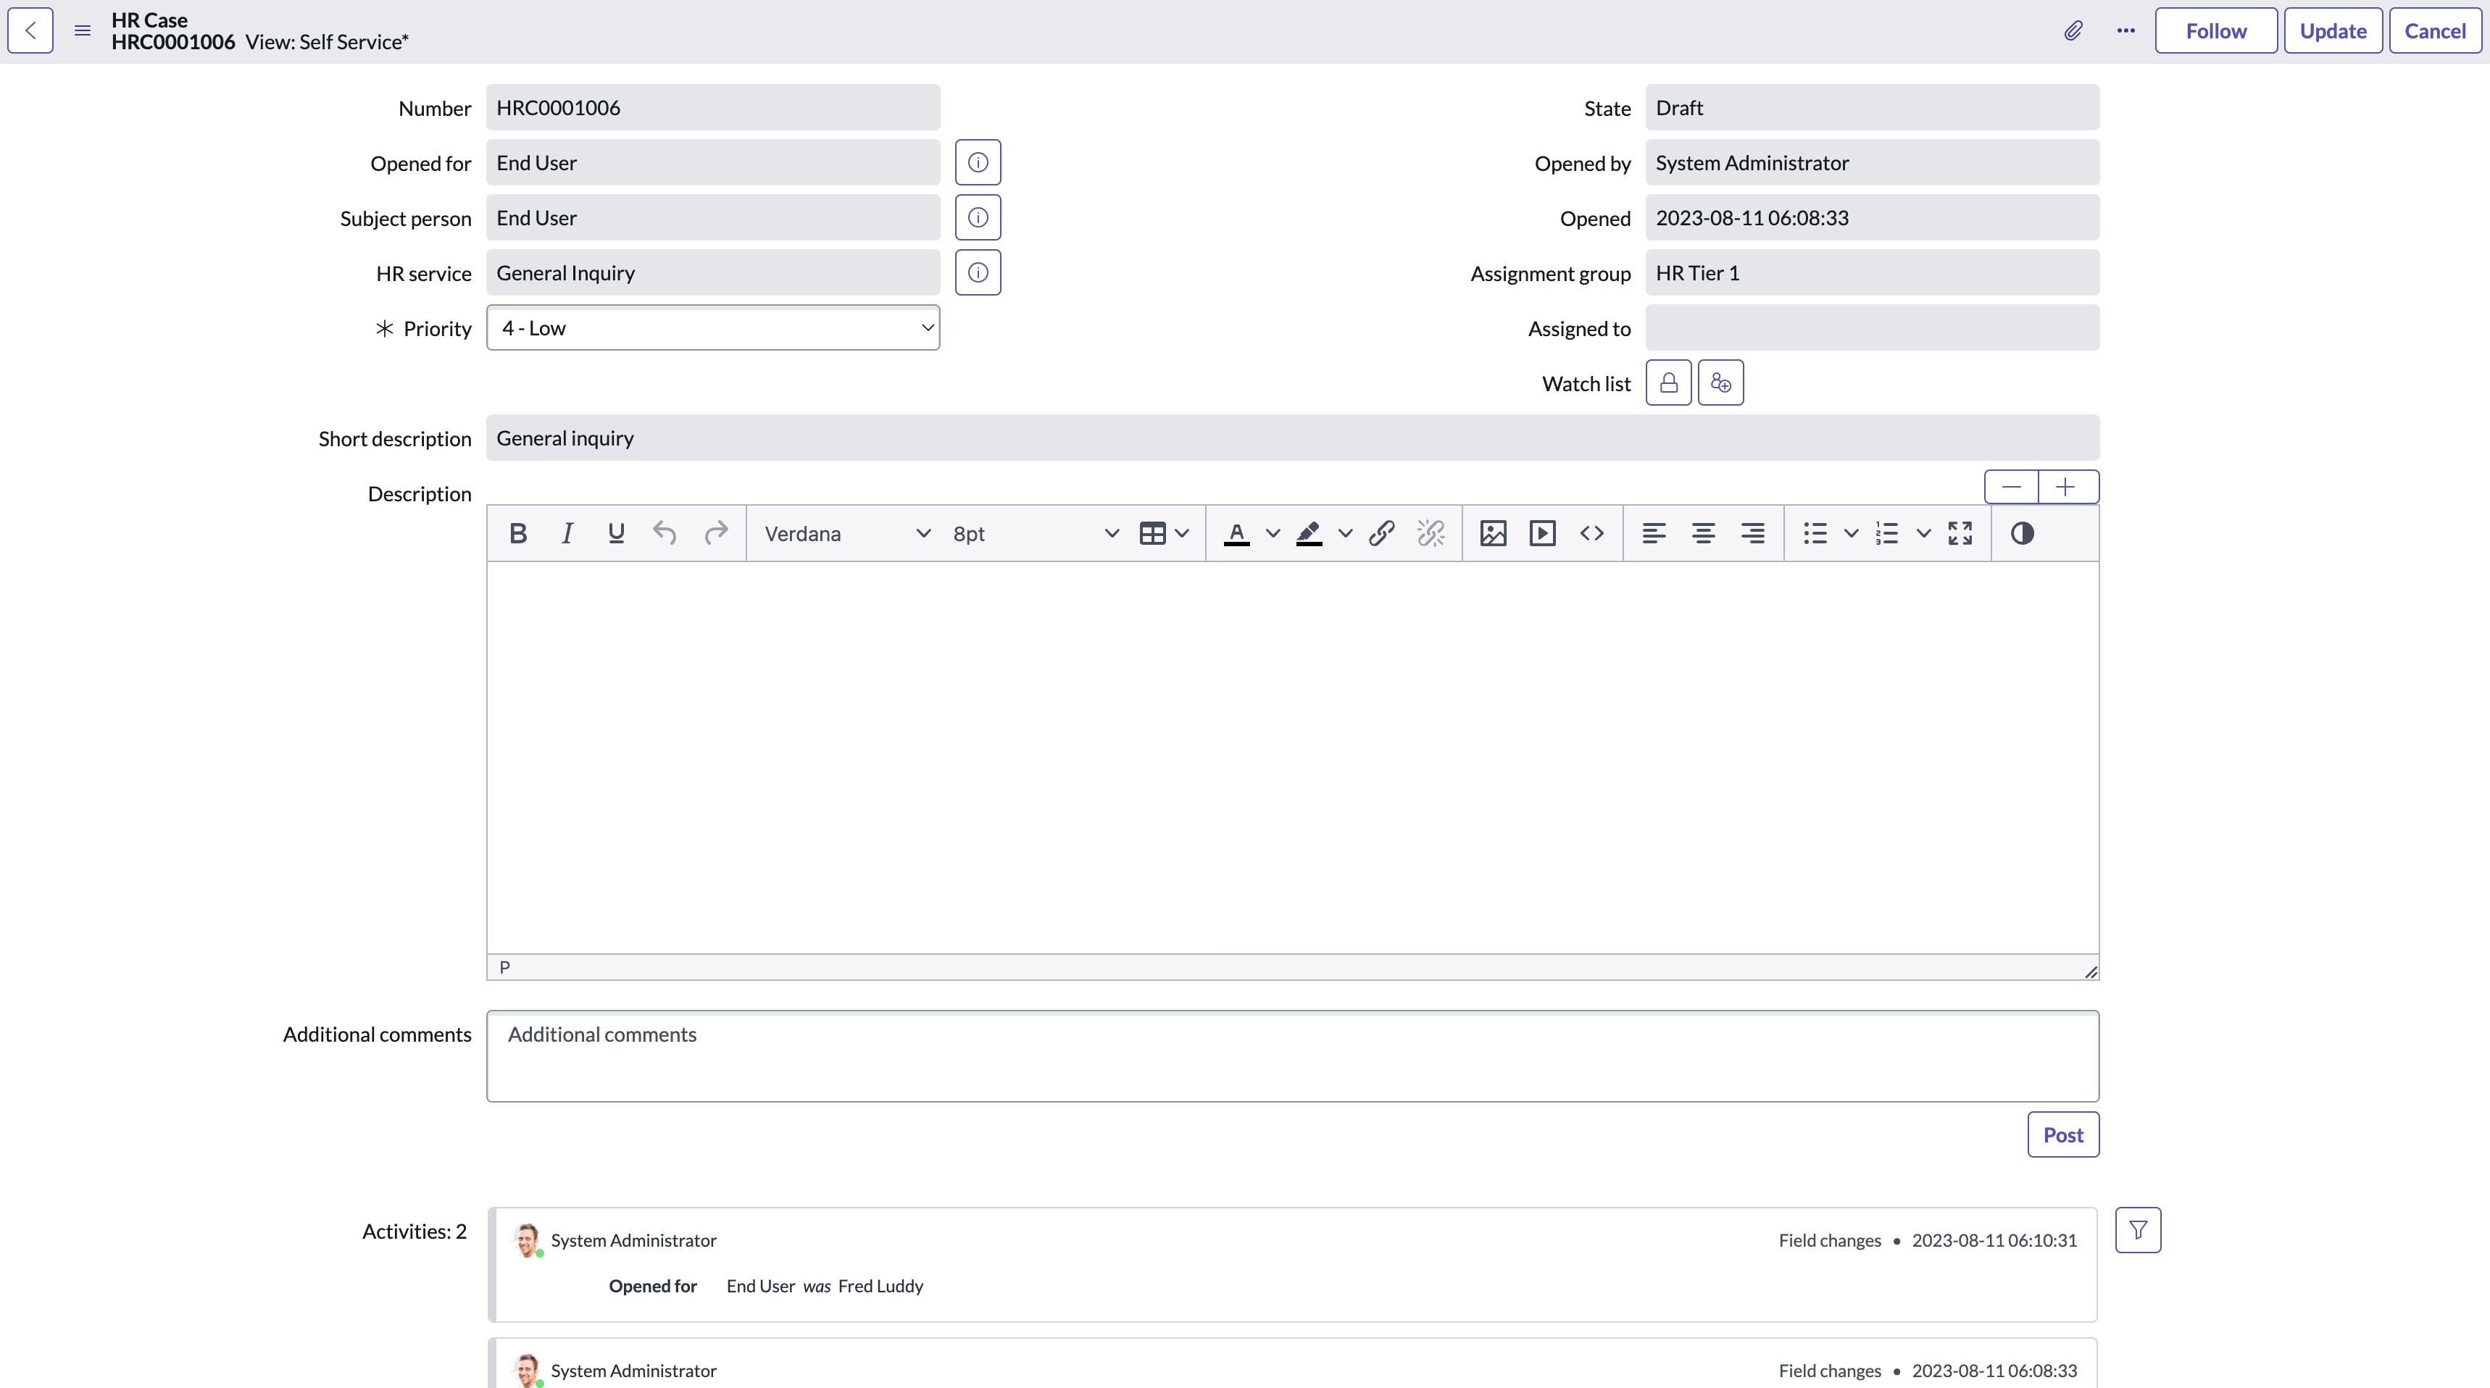Click into the Additional comments field

click(x=1292, y=1056)
